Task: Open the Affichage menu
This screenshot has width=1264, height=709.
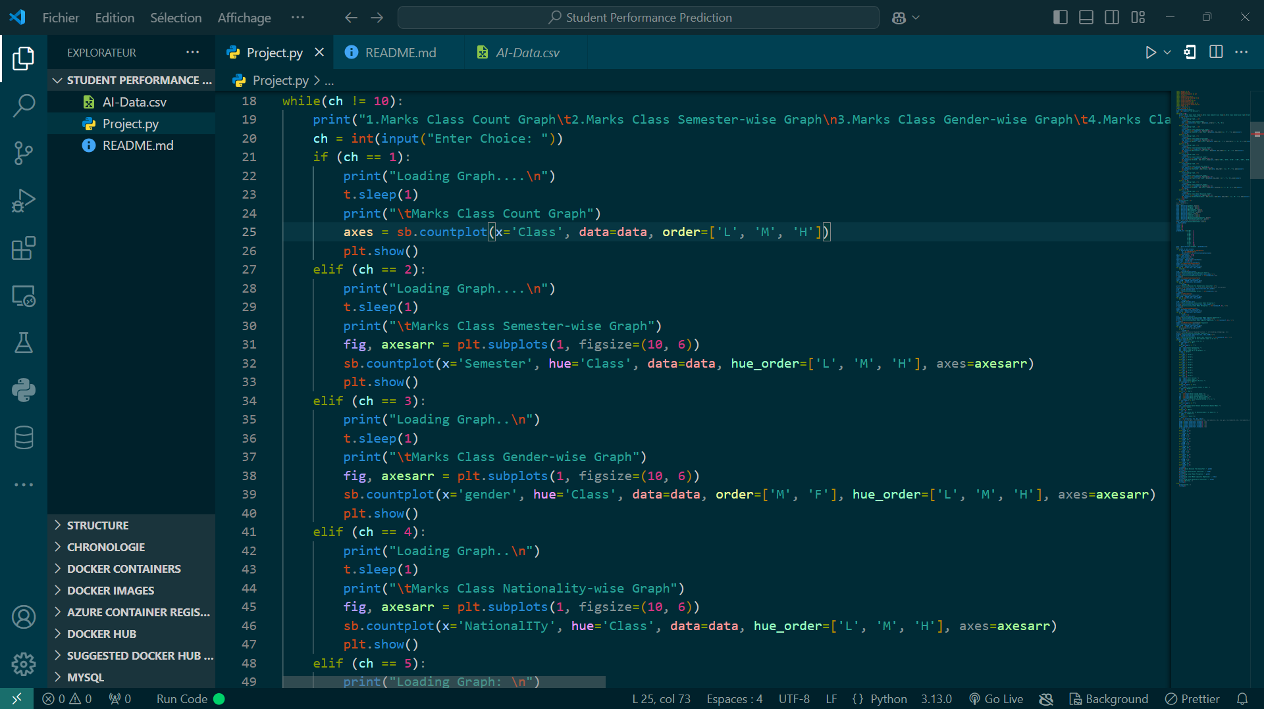Action: 244,18
